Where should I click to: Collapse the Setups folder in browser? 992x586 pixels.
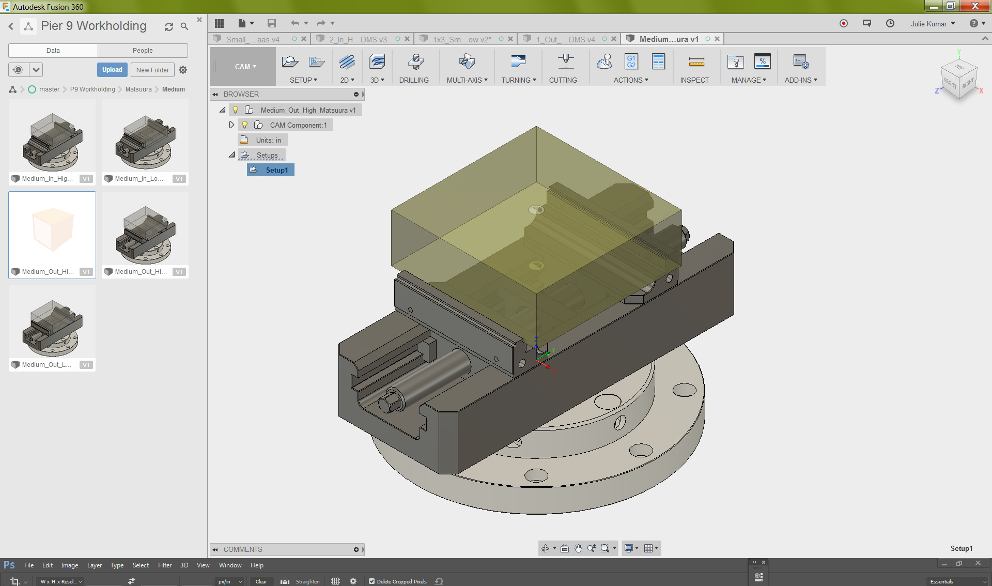(231, 155)
